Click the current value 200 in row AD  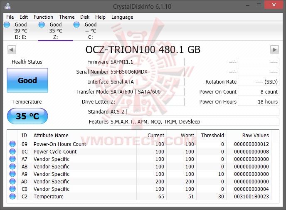pyautogui.click(x=160, y=182)
